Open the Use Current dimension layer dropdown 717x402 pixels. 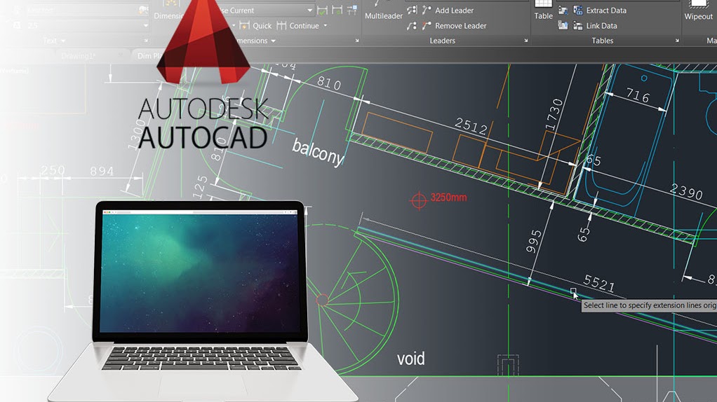(309, 10)
